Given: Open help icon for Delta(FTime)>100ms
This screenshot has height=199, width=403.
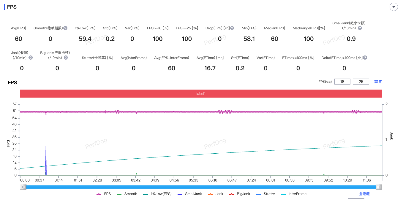Looking at the screenshot, I should click(x=365, y=58).
